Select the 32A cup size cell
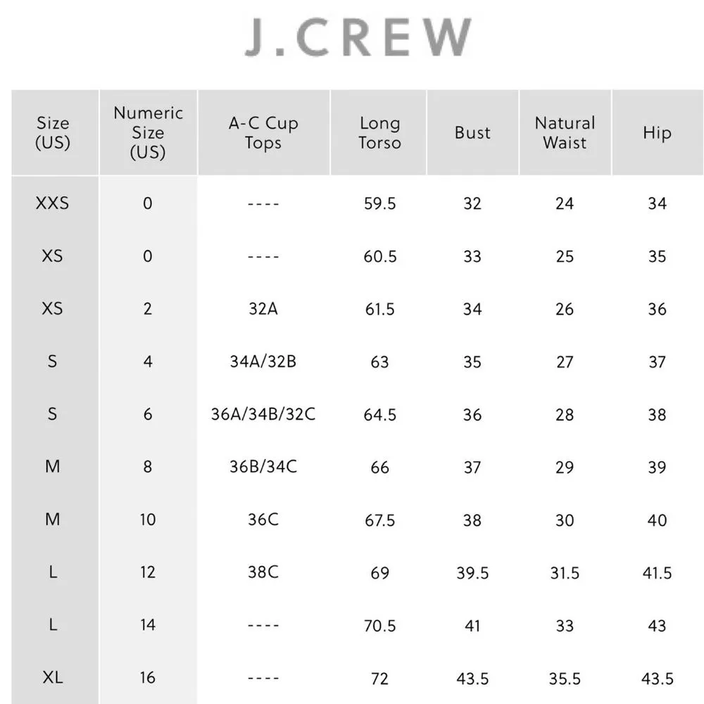This screenshot has height=704, width=704. (263, 309)
